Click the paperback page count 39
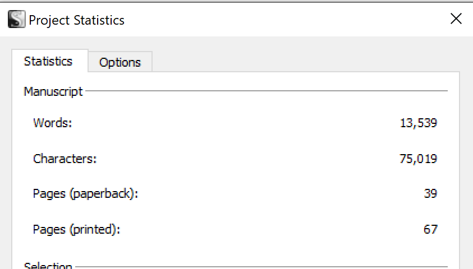The height and width of the screenshot is (269, 473). (430, 194)
